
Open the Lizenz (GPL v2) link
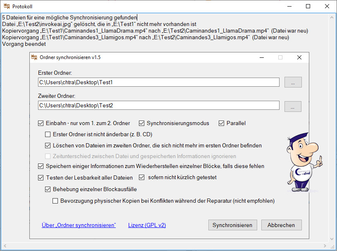point(147,225)
